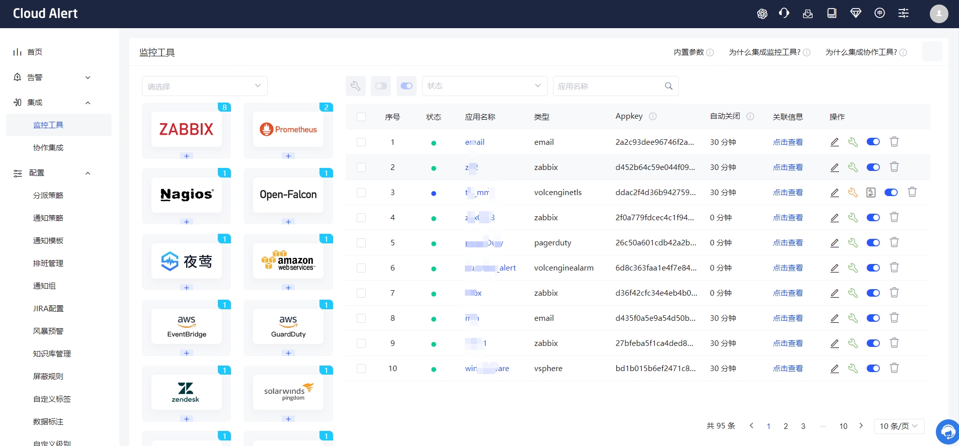Open chat support bubble at bottom right
This screenshot has width=959, height=446.
(x=948, y=432)
